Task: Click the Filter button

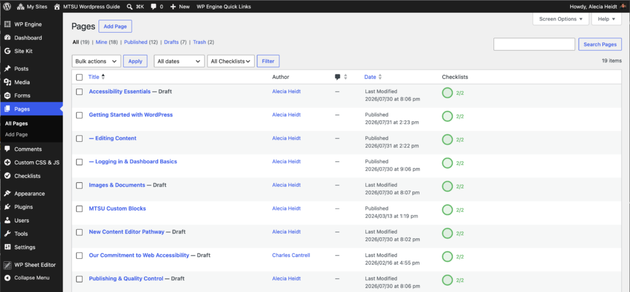Action: (268, 61)
